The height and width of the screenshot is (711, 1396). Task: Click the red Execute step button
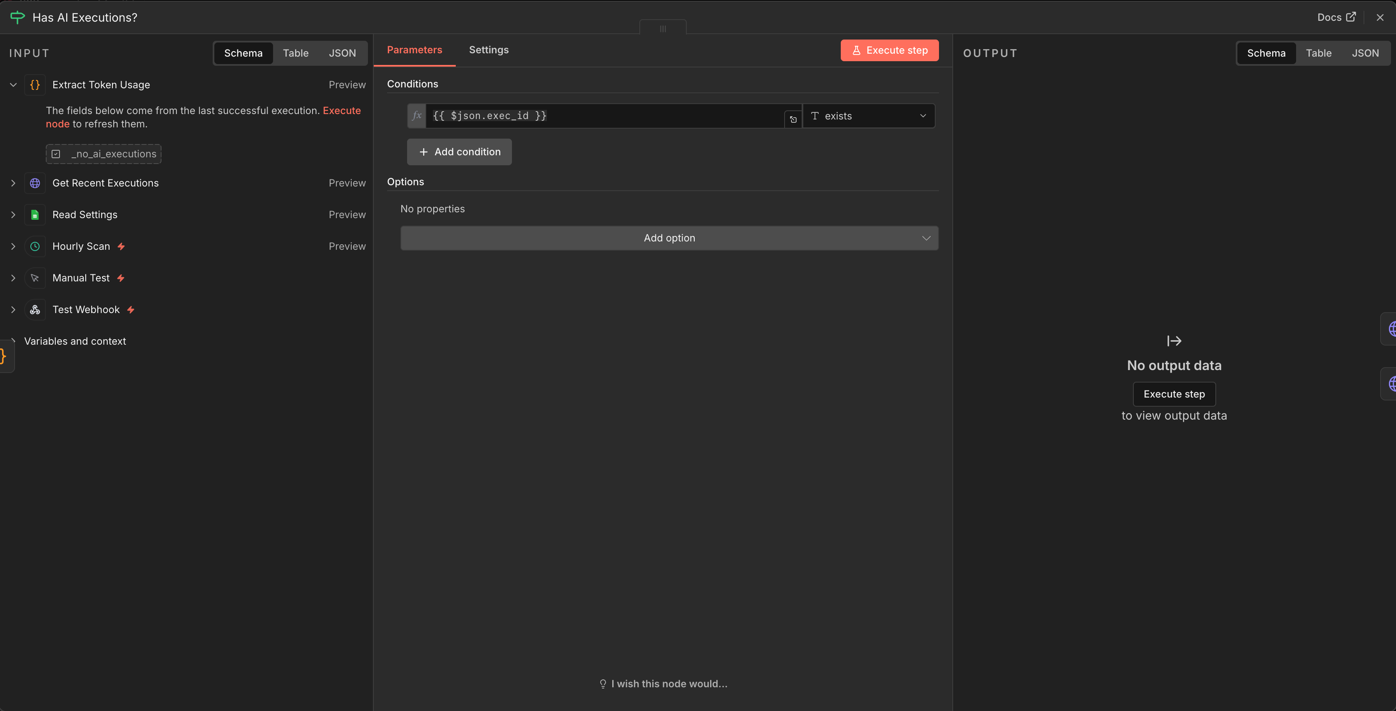tap(889, 50)
